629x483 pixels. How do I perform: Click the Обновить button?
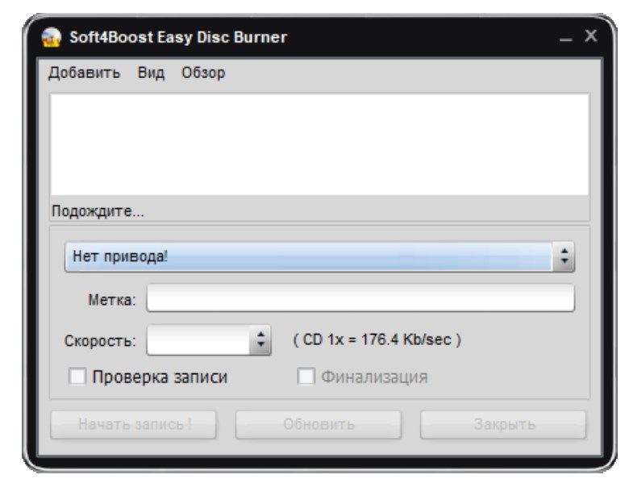[319, 424]
